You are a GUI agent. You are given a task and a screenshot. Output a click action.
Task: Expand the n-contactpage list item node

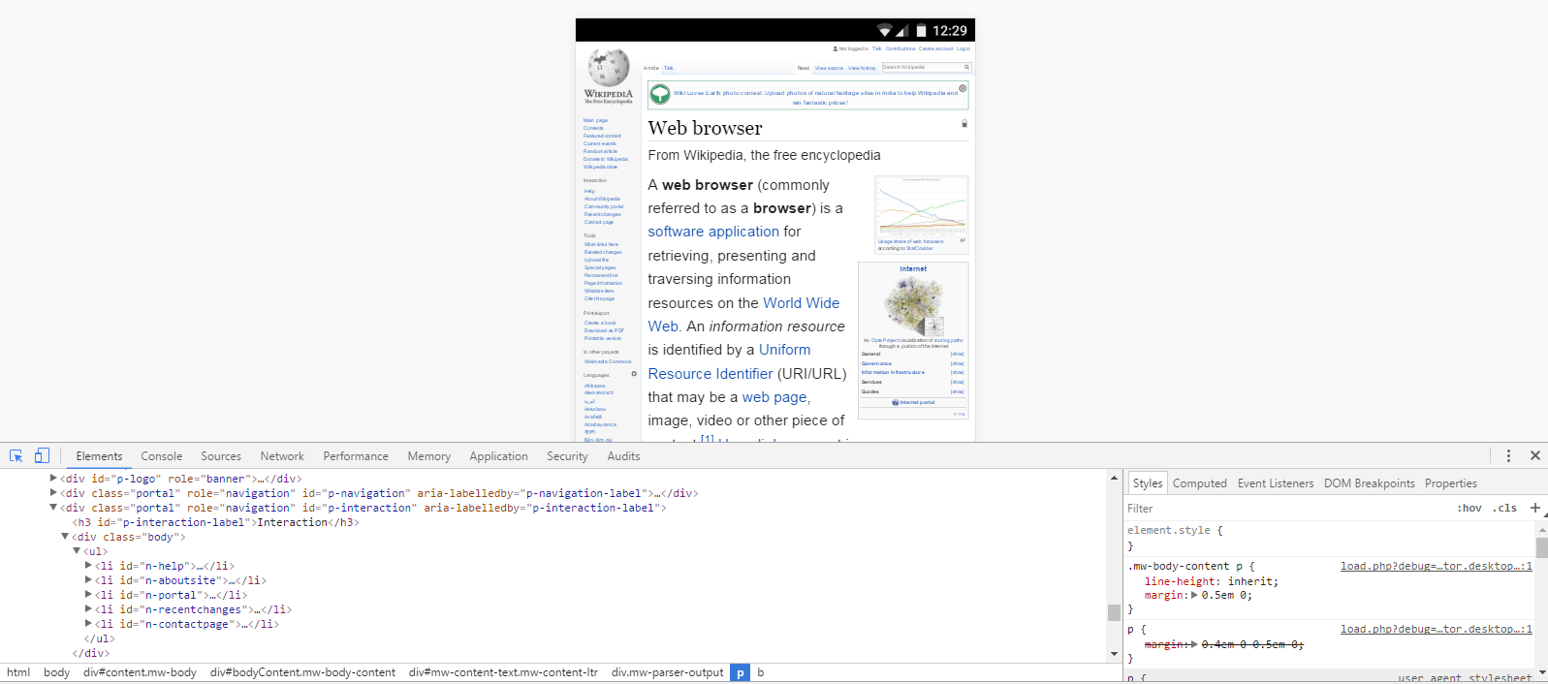(89, 624)
